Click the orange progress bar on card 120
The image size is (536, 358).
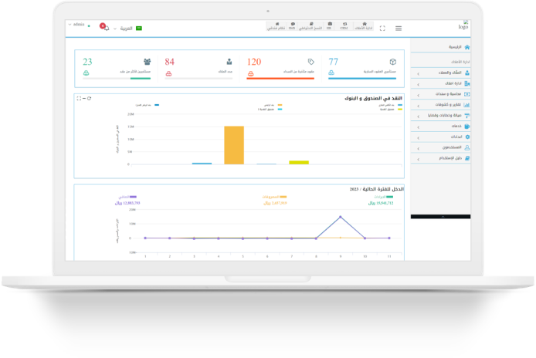pyautogui.click(x=280, y=79)
